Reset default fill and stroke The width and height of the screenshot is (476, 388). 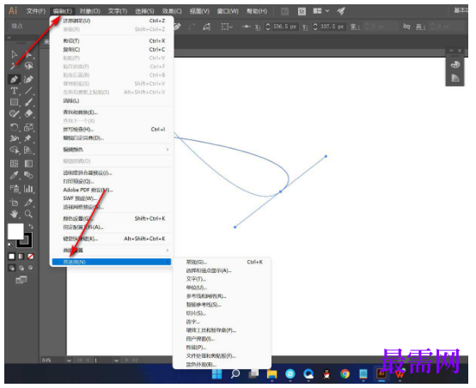pos(10,245)
